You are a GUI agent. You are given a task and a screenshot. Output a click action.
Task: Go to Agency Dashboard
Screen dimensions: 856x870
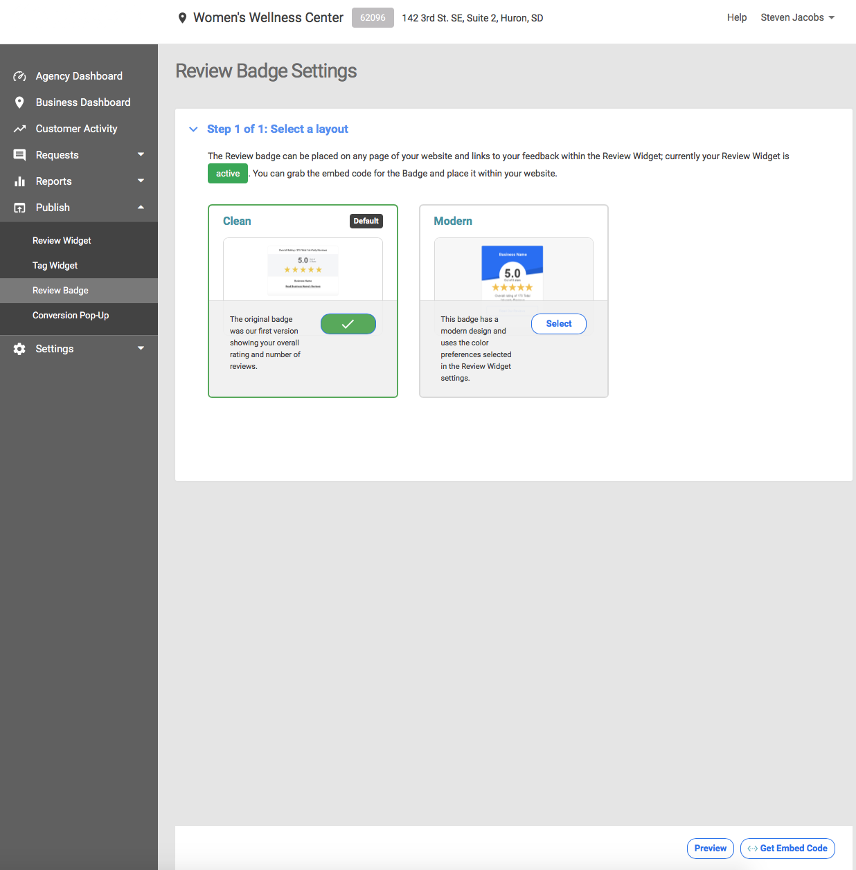pos(79,76)
